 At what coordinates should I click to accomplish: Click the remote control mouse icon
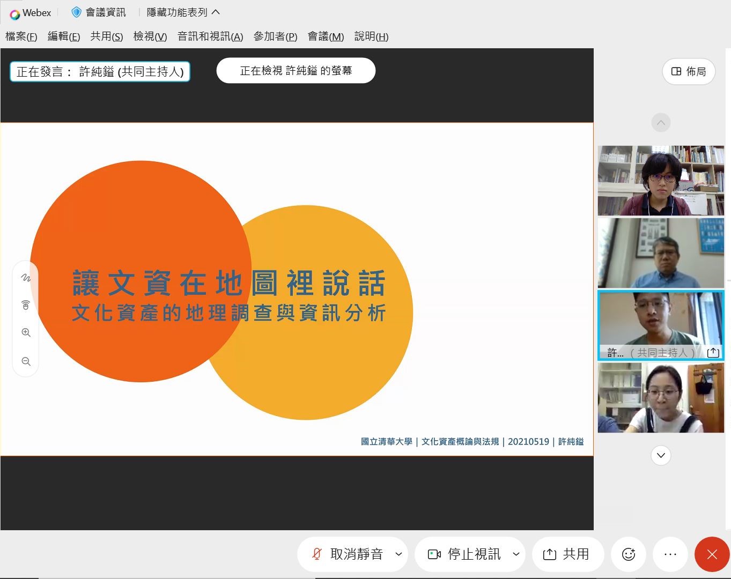[26, 305]
